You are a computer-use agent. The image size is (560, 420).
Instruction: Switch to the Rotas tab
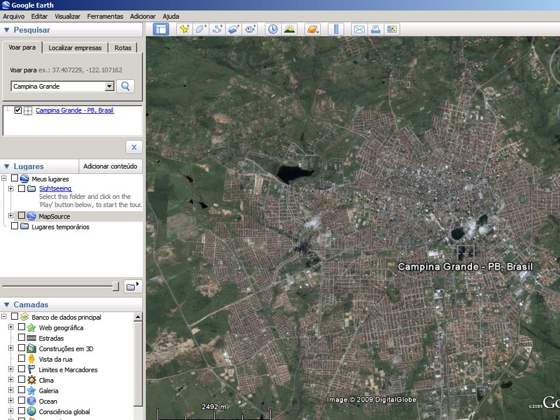point(123,48)
